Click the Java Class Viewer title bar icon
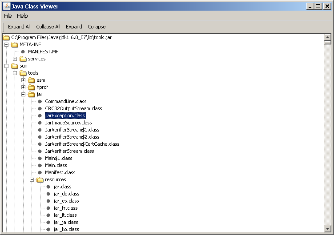334x235 pixels. tap(7, 6)
